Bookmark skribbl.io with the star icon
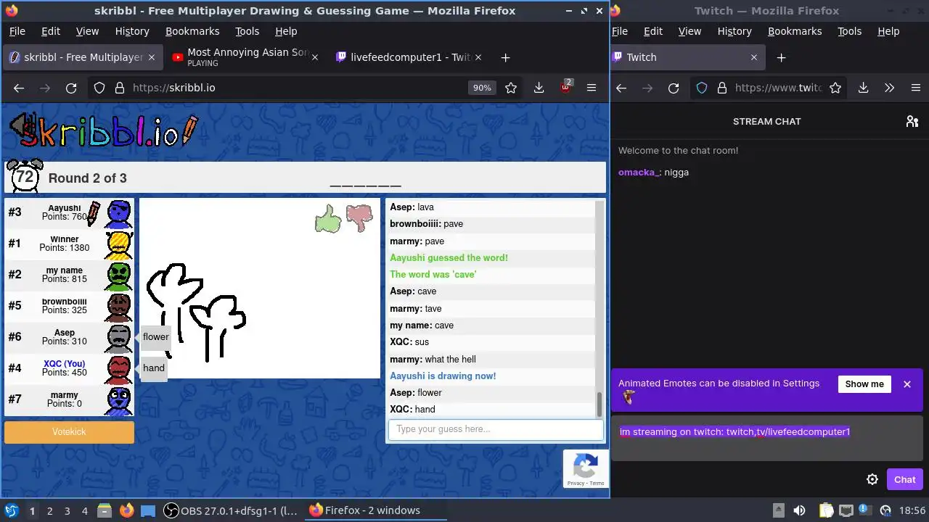The image size is (929, 522). pyautogui.click(x=511, y=88)
